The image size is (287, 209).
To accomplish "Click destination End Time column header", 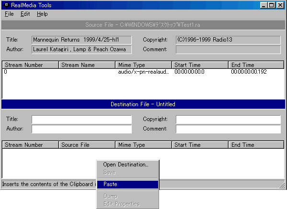I will (x=256, y=145).
